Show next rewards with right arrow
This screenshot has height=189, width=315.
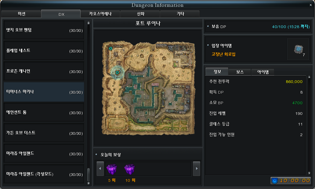coord(196,169)
